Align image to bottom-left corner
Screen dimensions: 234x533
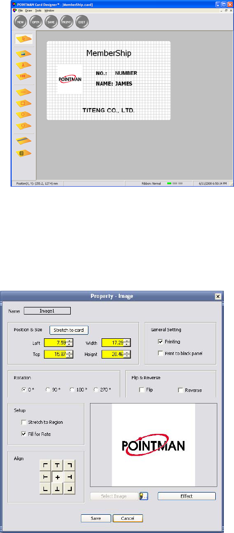pyautogui.click(x=45, y=489)
